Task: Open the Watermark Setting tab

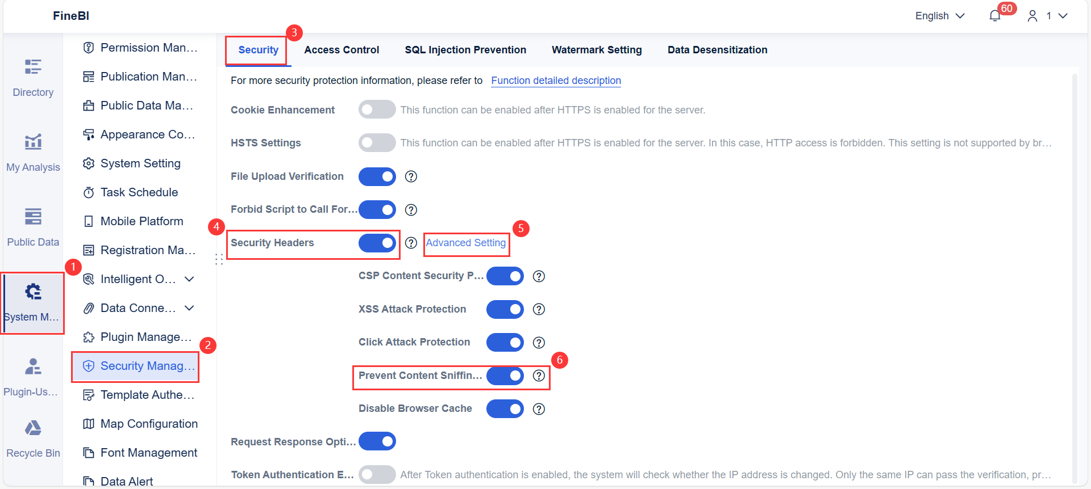Action: pyautogui.click(x=597, y=49)
